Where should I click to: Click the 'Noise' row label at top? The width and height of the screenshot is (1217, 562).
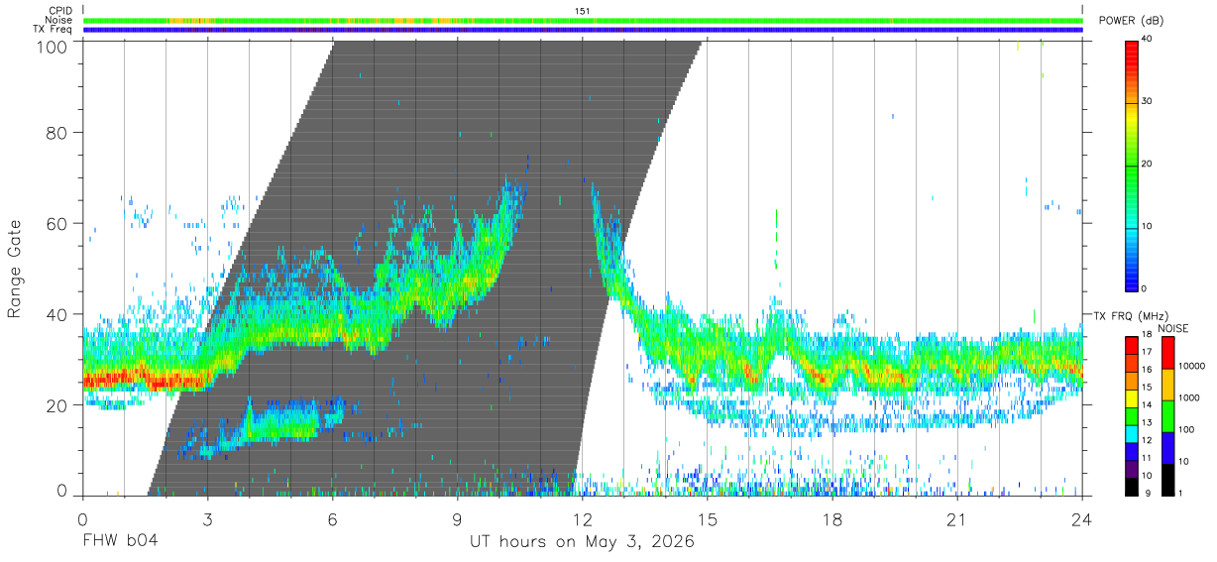click(58, 20)
